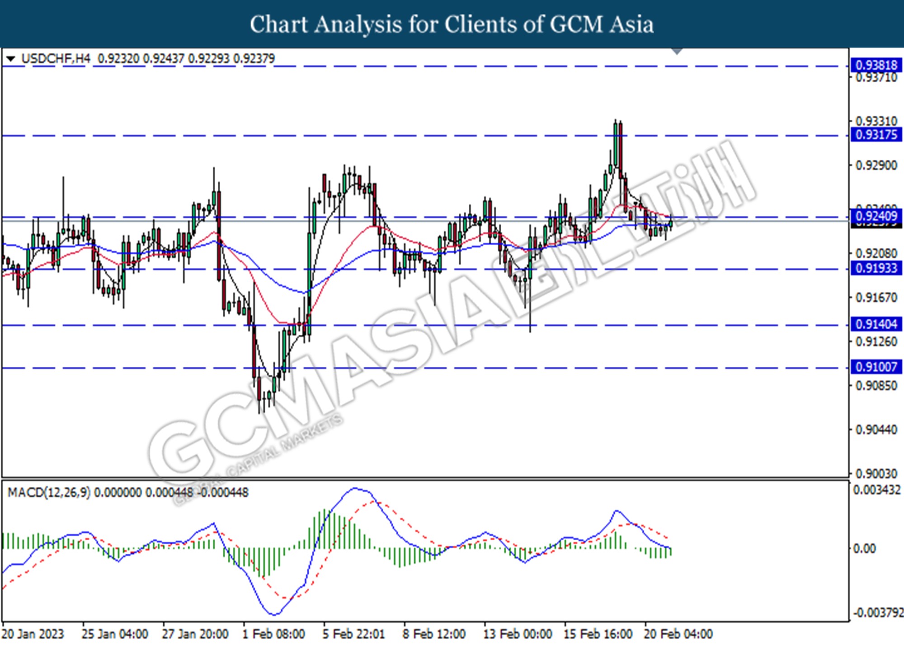Image resolution: width=904 pixels, height=645 pixels.
Task: Select the 0.91404 price level label
Action: pos(876,324)
